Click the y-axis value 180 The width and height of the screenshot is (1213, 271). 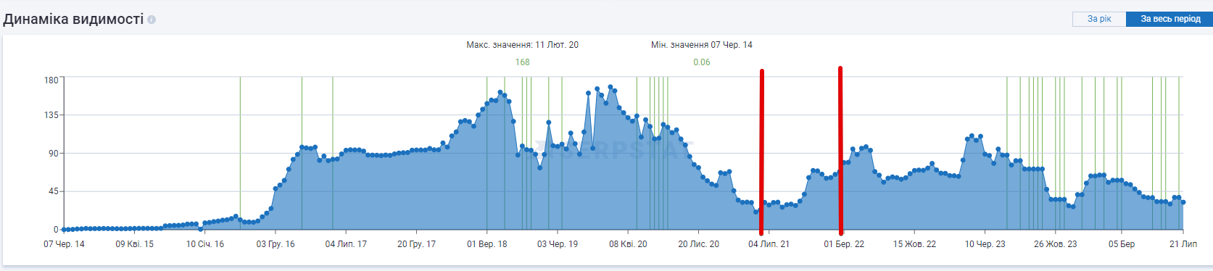[x=51, y=80]
